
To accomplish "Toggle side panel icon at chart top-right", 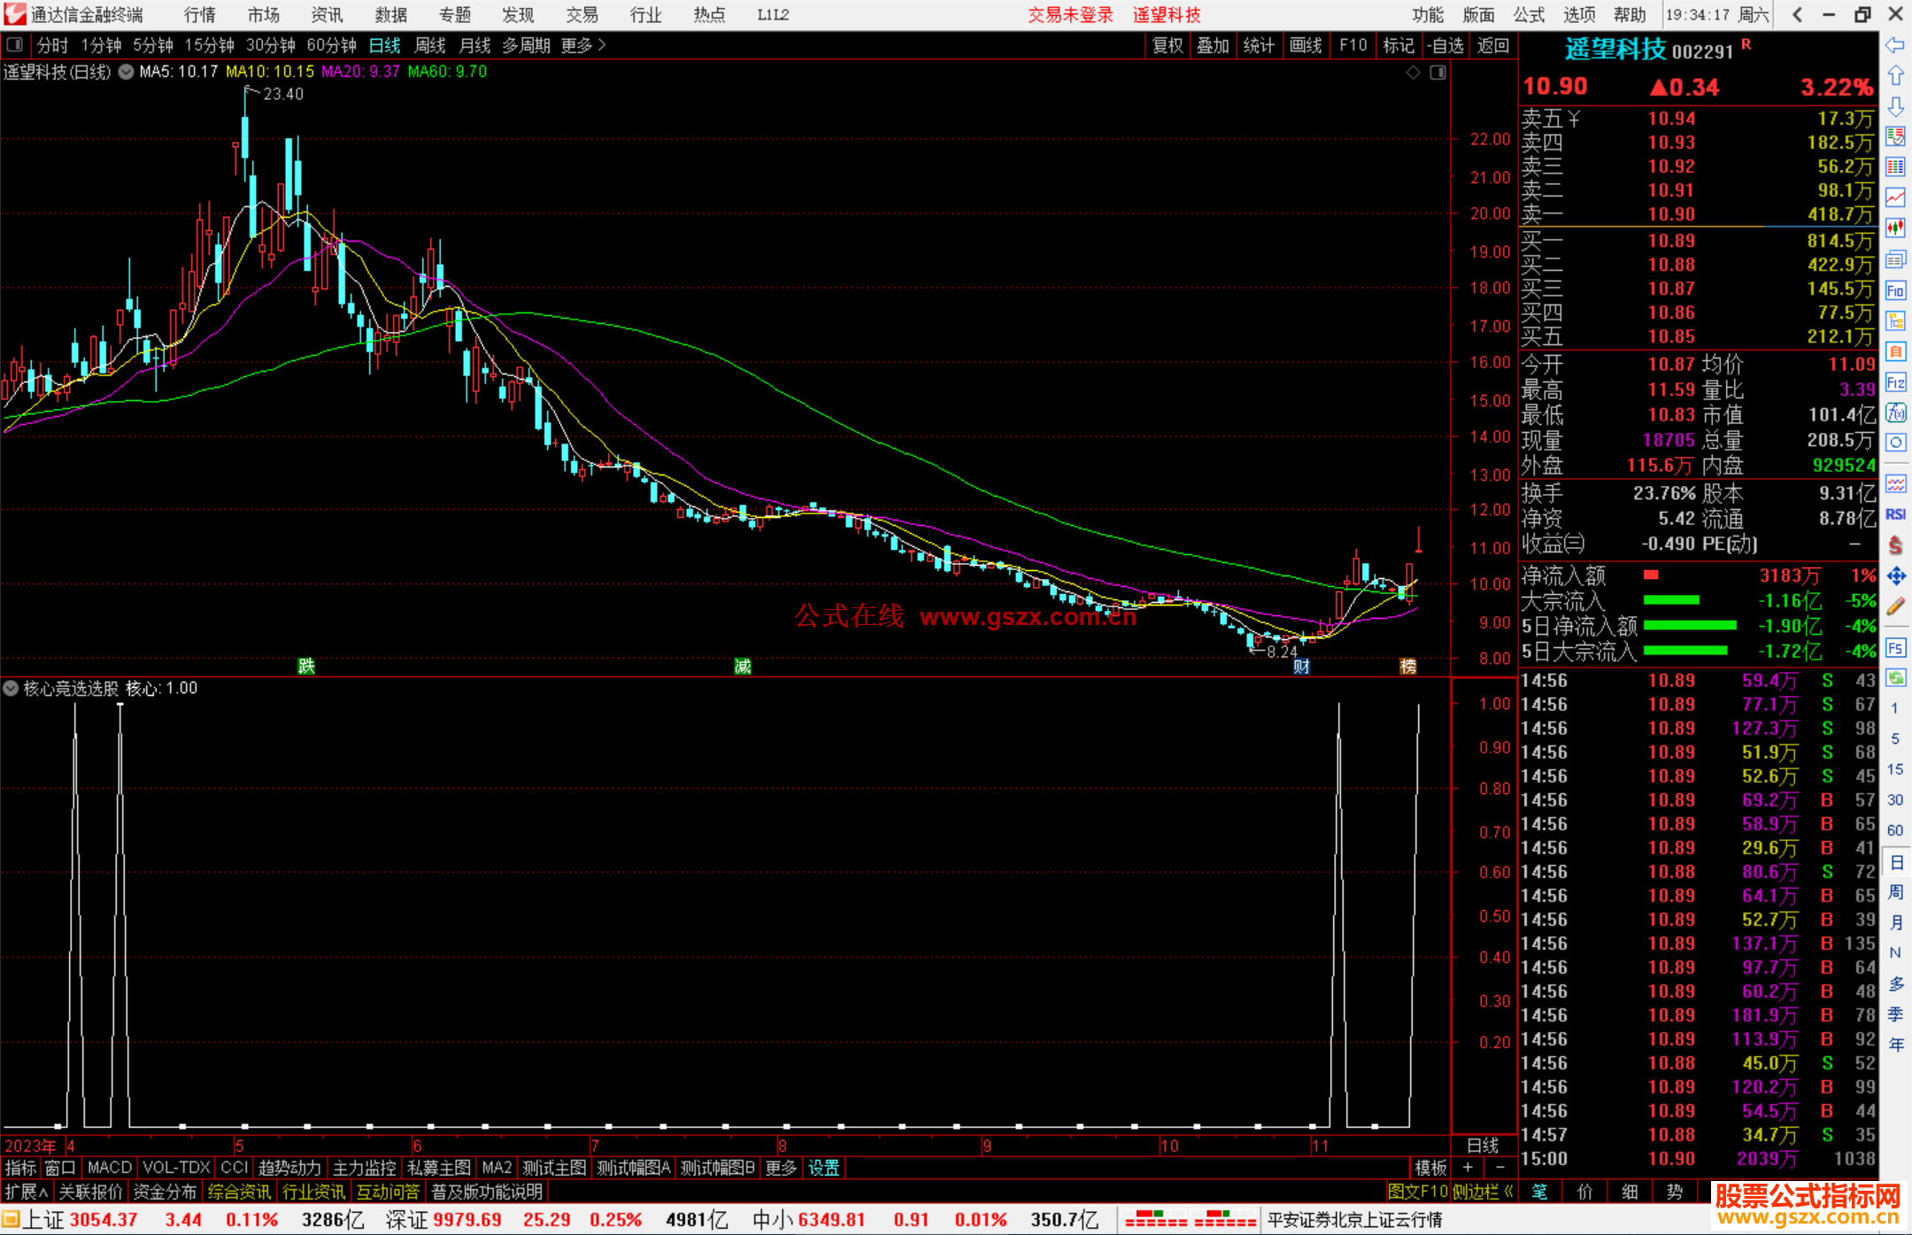I will tap(1438, 73).
